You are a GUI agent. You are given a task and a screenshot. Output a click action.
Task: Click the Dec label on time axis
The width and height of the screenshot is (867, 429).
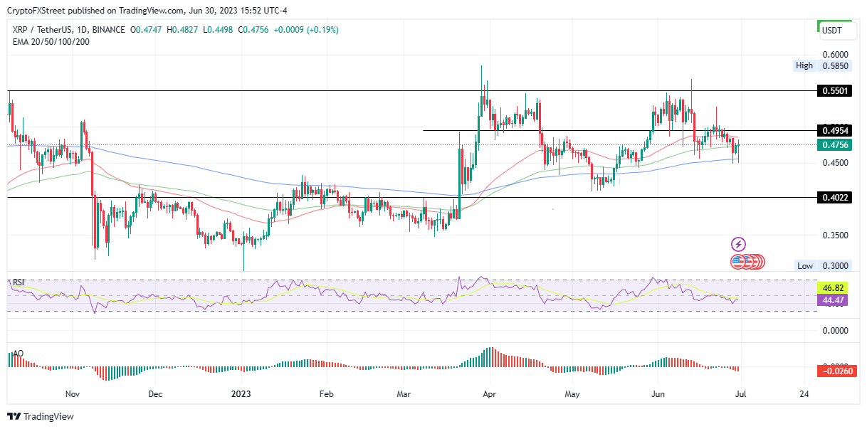(x=156, y=393)
